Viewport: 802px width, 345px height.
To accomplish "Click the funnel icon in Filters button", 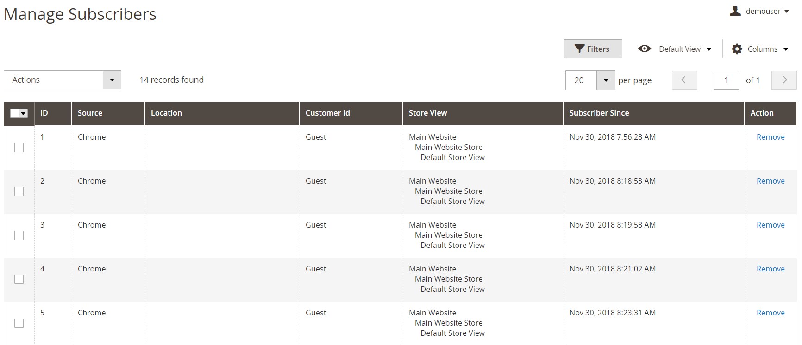I will coord(579,49).
